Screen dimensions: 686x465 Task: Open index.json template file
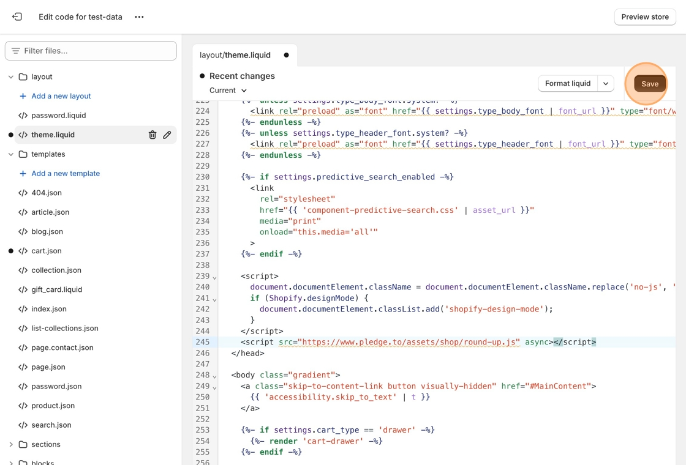49,308
